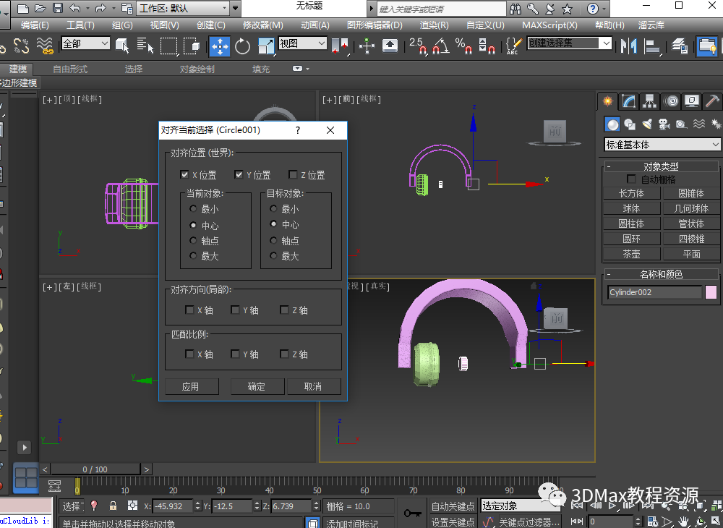This screenshot has height=528, width=723.
Task: Open the Hierarchy panel tab icon
Action: click(x=650, y=101)
